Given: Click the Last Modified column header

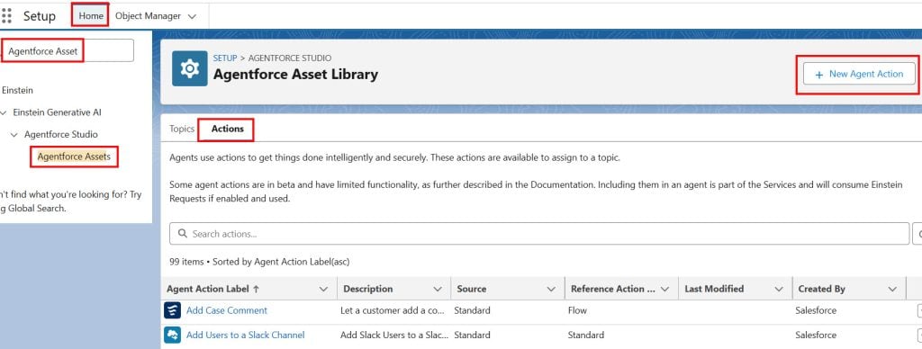Looking at the screenshot, I should [x=714, y=289].
